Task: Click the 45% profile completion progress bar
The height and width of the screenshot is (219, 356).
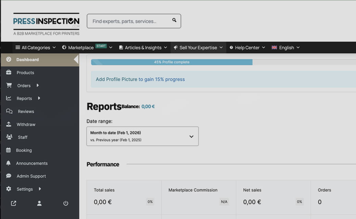Action: pyautogui.click(x=171, y=62)
